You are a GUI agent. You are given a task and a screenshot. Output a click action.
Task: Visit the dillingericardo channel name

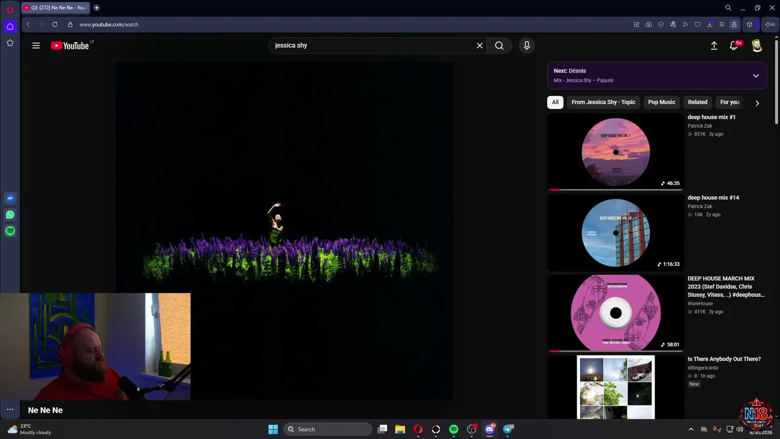tap(703, 368)
